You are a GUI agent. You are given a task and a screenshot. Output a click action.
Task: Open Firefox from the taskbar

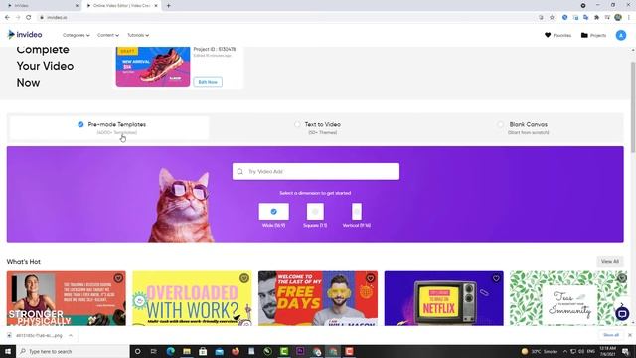tap(236, 351)
